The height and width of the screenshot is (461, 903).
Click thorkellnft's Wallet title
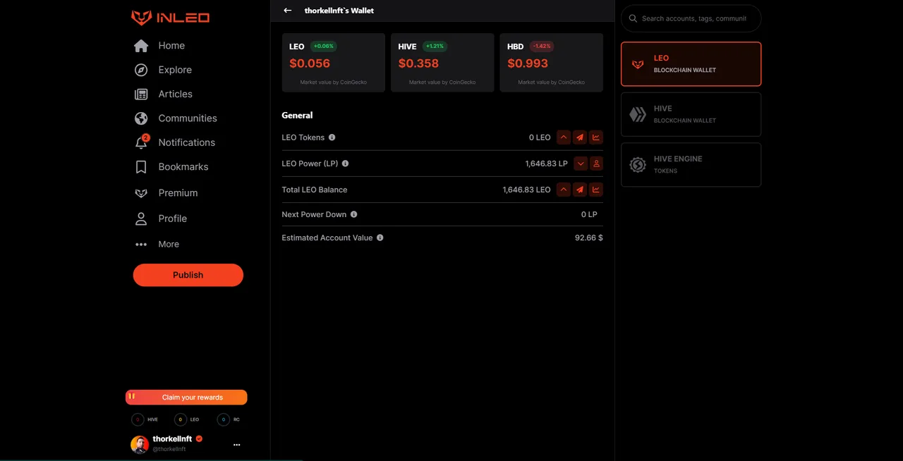pos(339,11)
